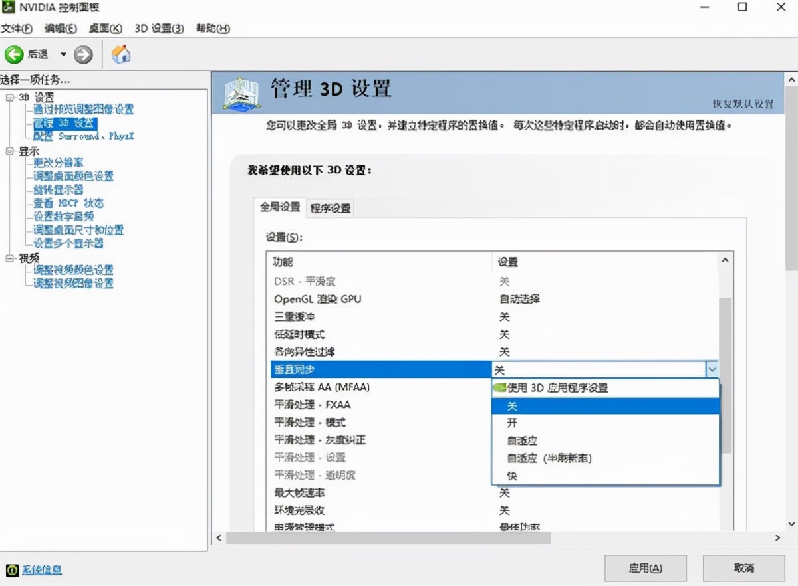Select the NVIDIA-logo option 使用 3D 应用程序设置
The height and width of the screenshot is (586, 798).
tap(572, 387)
